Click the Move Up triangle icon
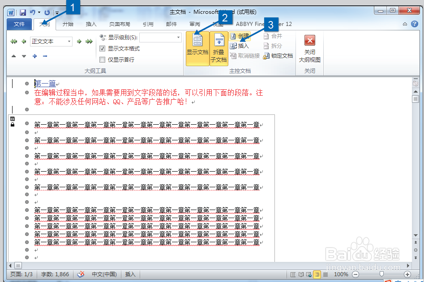Viewport: 424px width, 282px height. 13,56
